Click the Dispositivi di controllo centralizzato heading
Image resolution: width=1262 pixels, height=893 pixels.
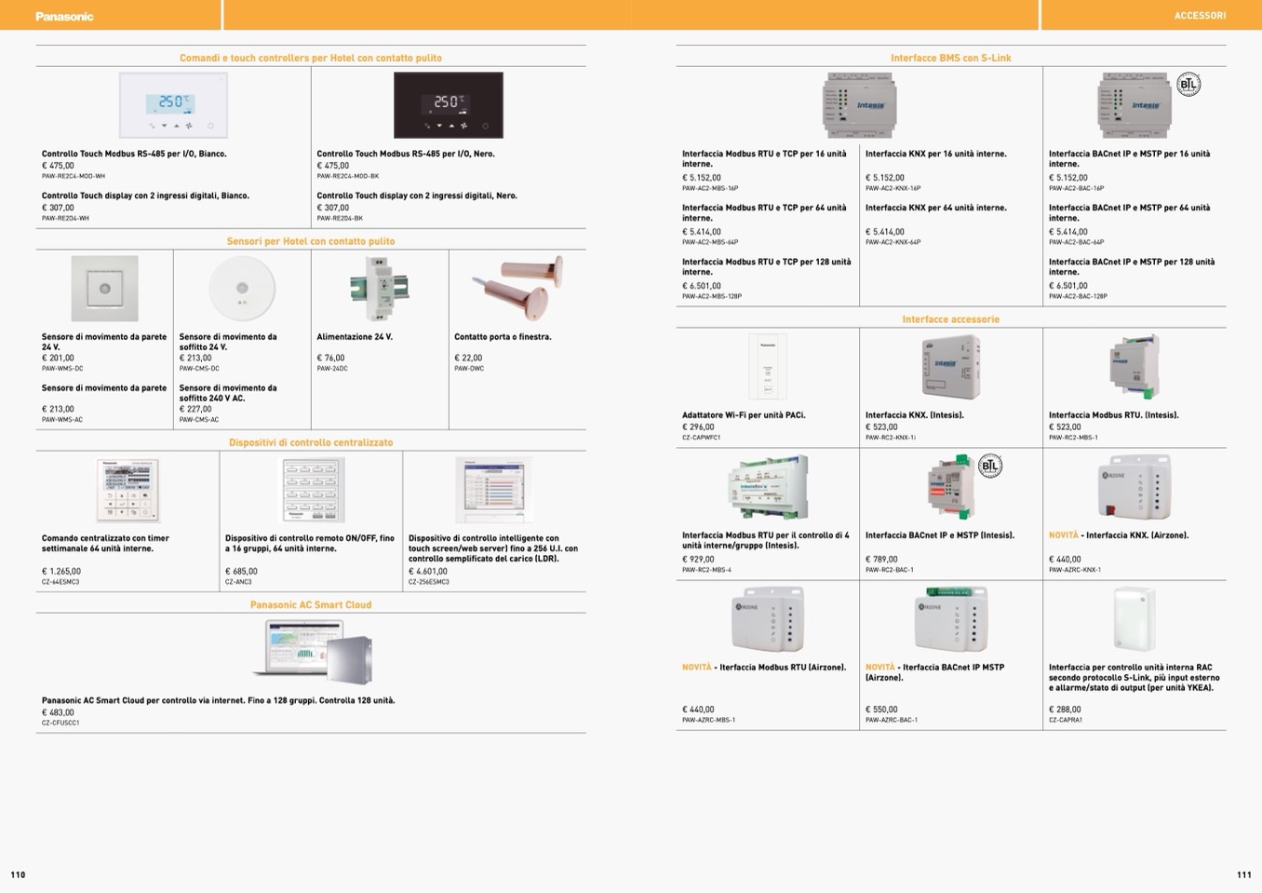pyautogui.click(x=311, y=443)
